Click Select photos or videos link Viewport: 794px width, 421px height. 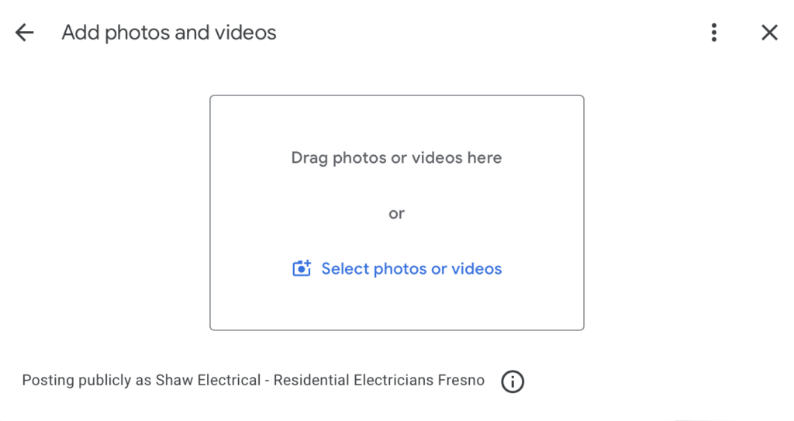coord(411,269)
